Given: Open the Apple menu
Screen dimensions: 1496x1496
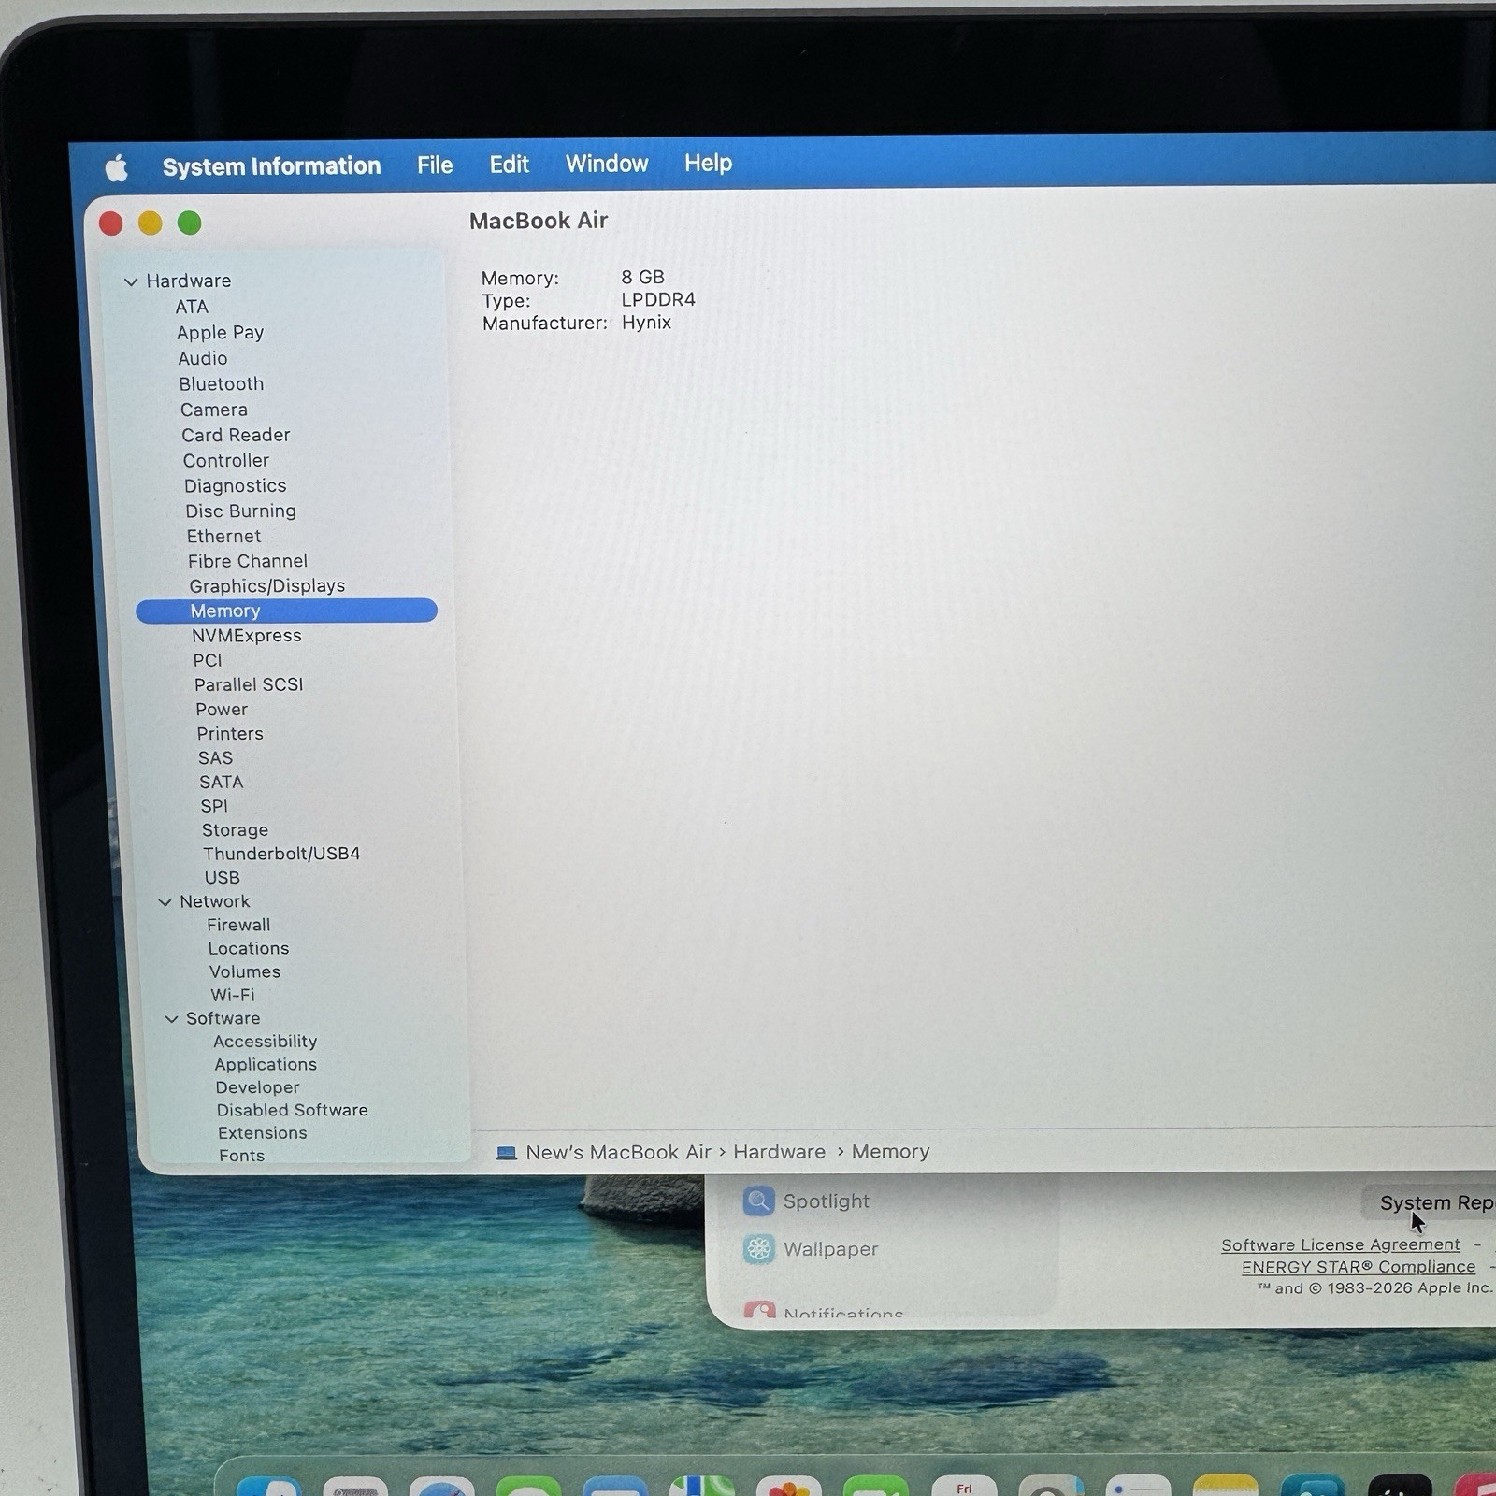Looking at the screenshot, I should [116, 168].
